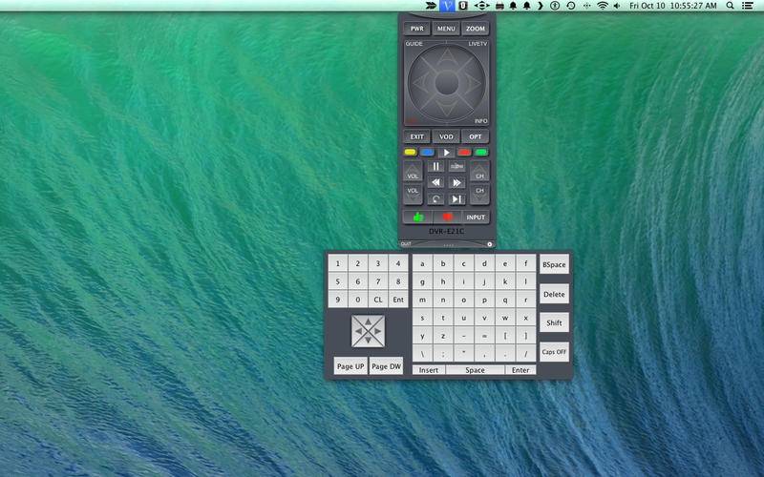Click the replay arrow button
Screen dimensions: 764x477
pos(435,198)
